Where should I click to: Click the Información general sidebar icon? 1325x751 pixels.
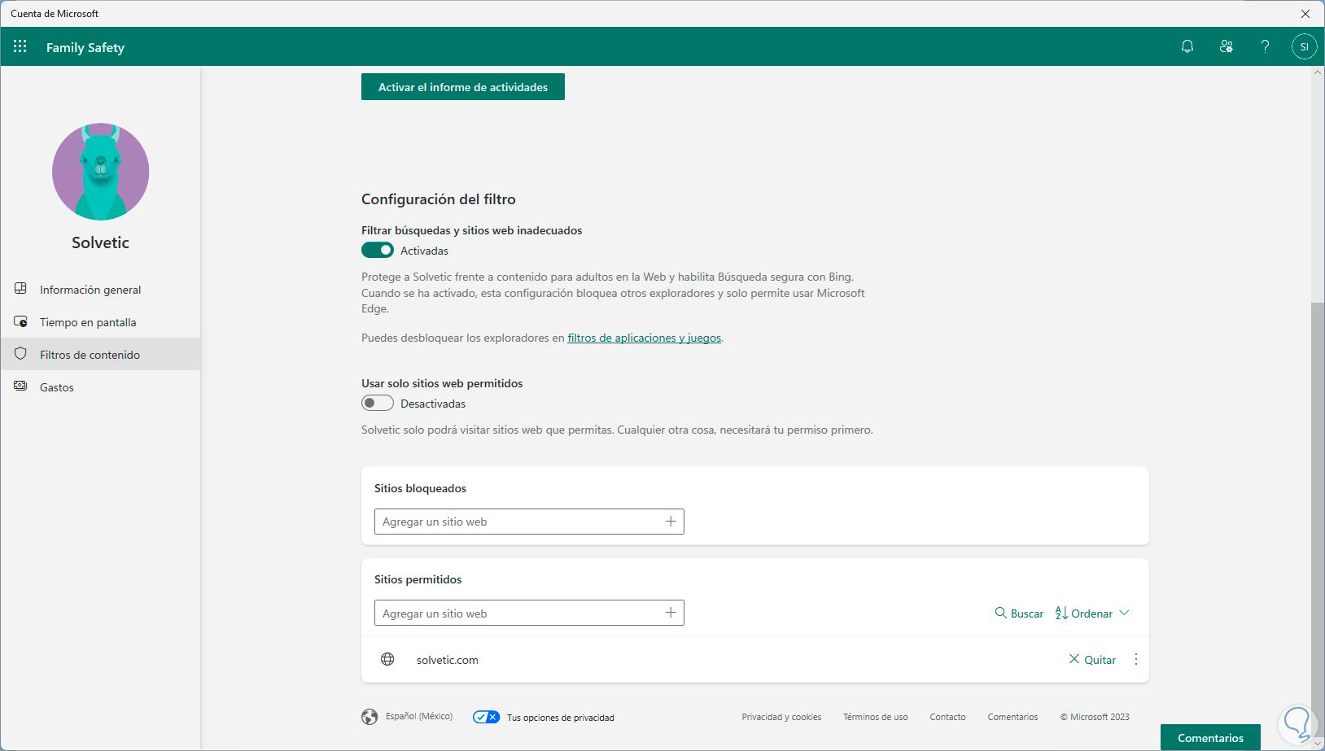pyautogui.click(x=21, y=289)
